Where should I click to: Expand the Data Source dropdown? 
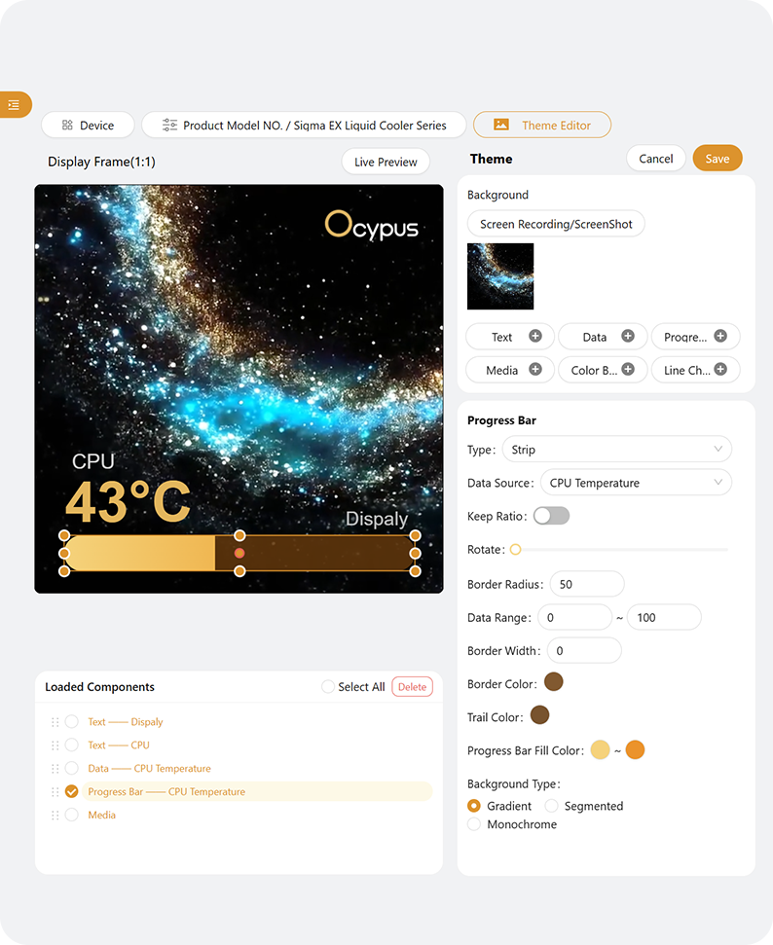[x=636, y=483]
